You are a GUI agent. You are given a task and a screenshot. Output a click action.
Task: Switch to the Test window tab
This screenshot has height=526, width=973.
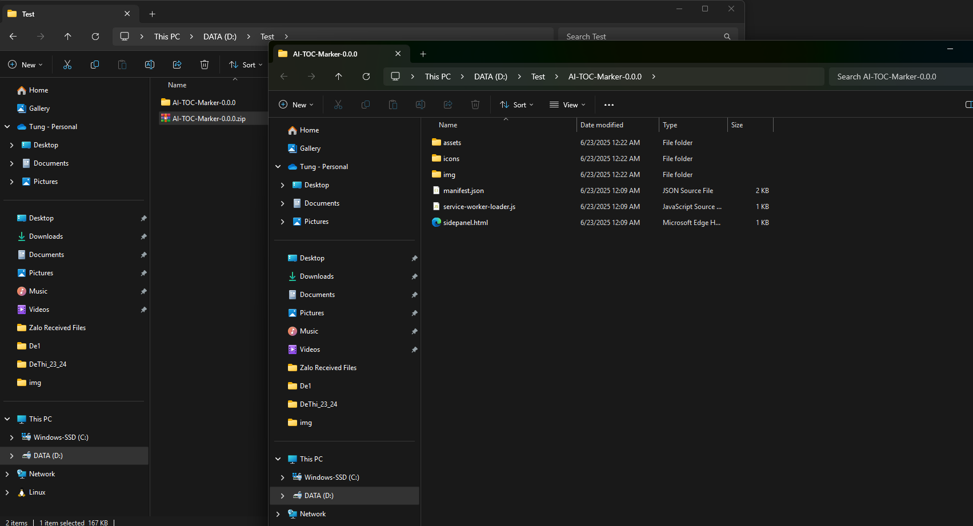coord(63,14)
